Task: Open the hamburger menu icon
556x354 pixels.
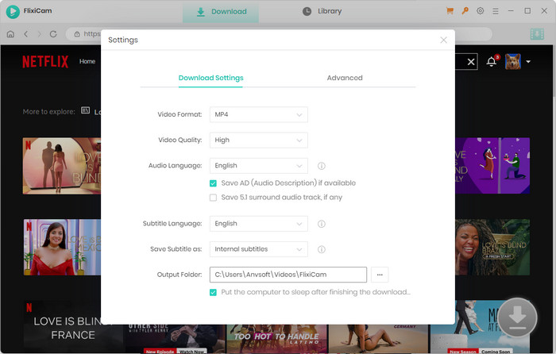Action: [496, 11]
